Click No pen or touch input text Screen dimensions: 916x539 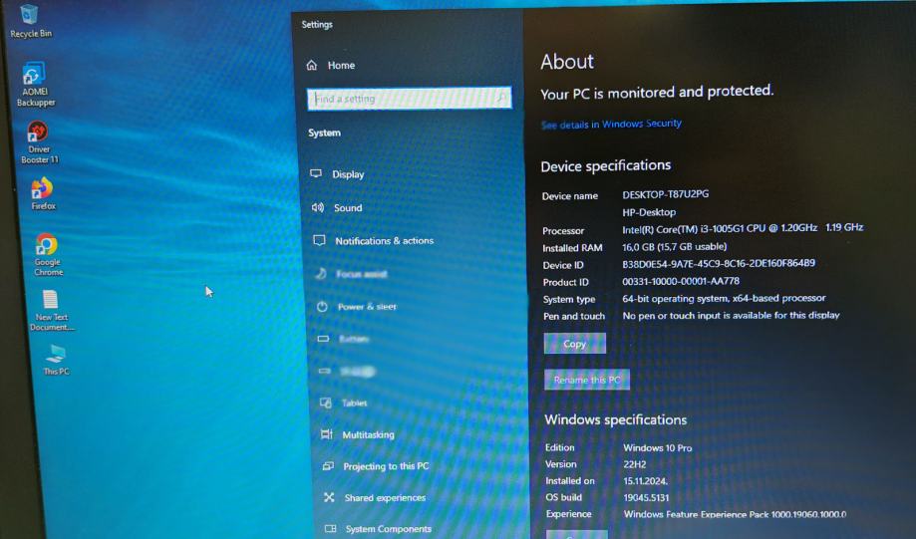pyautogui.click(x=731, y=316)
